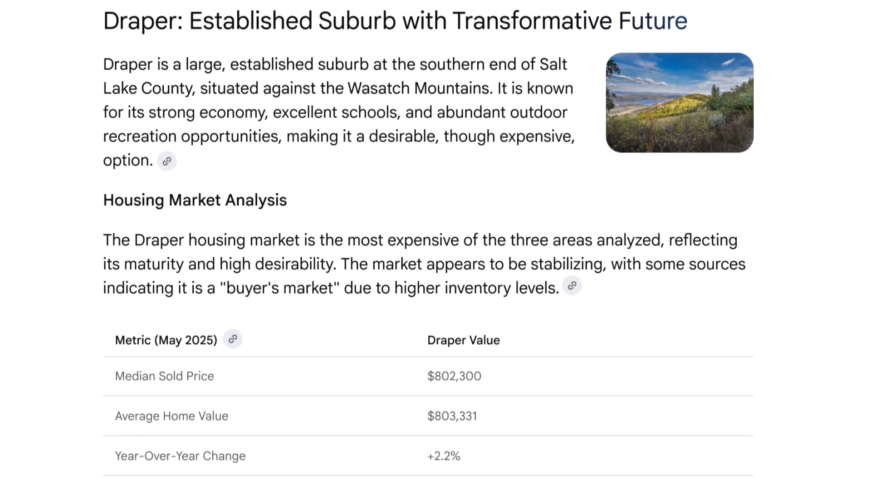Screen dimensions: 871x490
Task: Click the Draper: Established Suburb main heading
Action: click(x=395, y=21)
